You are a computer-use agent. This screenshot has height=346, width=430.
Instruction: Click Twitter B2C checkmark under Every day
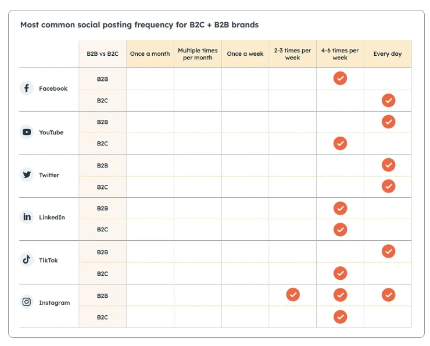[x=388, y=186]
